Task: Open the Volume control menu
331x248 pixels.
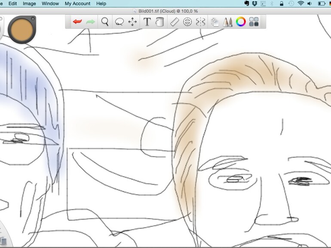Action: click(310, 3)
